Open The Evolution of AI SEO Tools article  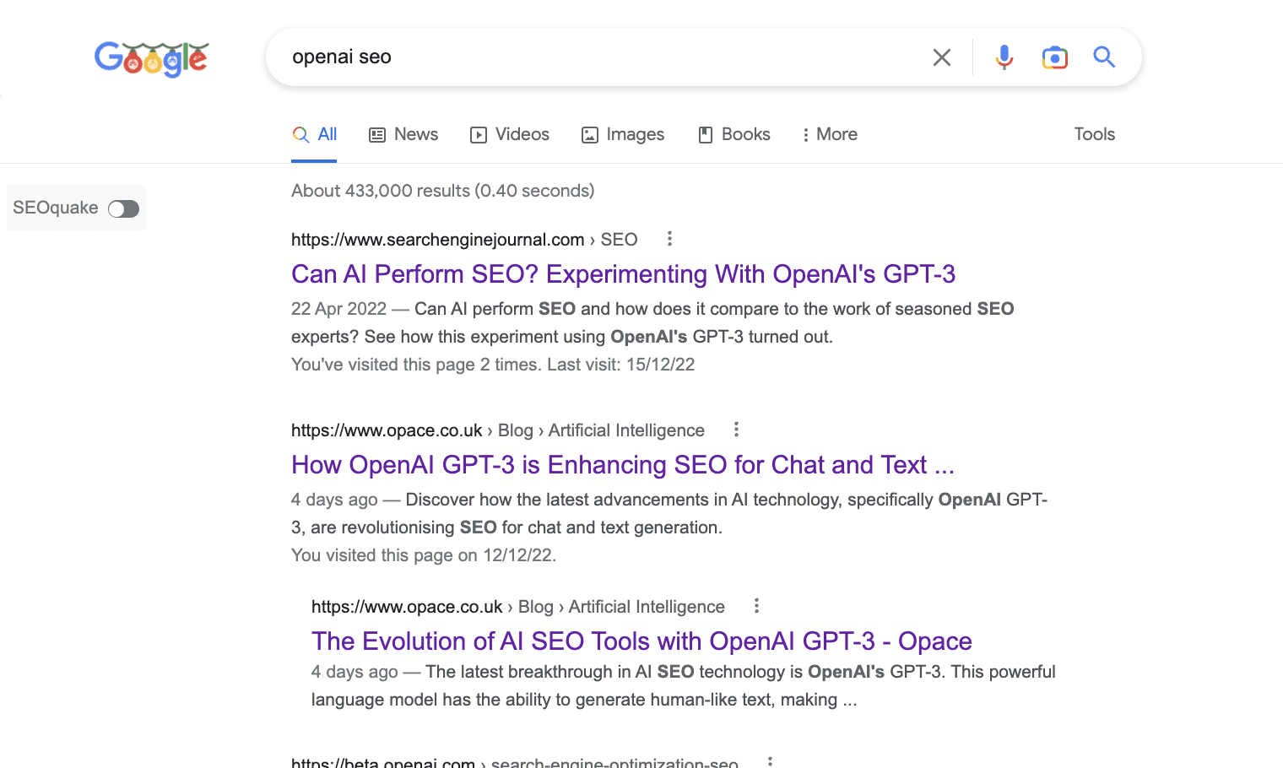(x=641, y=641)
